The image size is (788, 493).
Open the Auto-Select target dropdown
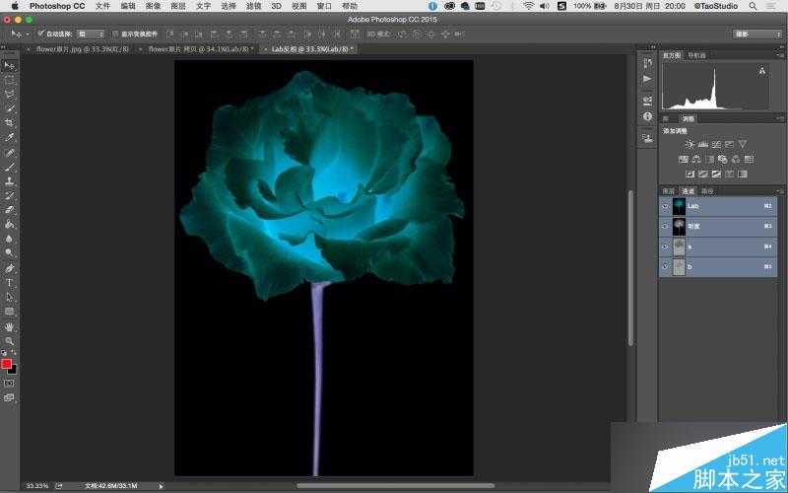click(90, 34)
